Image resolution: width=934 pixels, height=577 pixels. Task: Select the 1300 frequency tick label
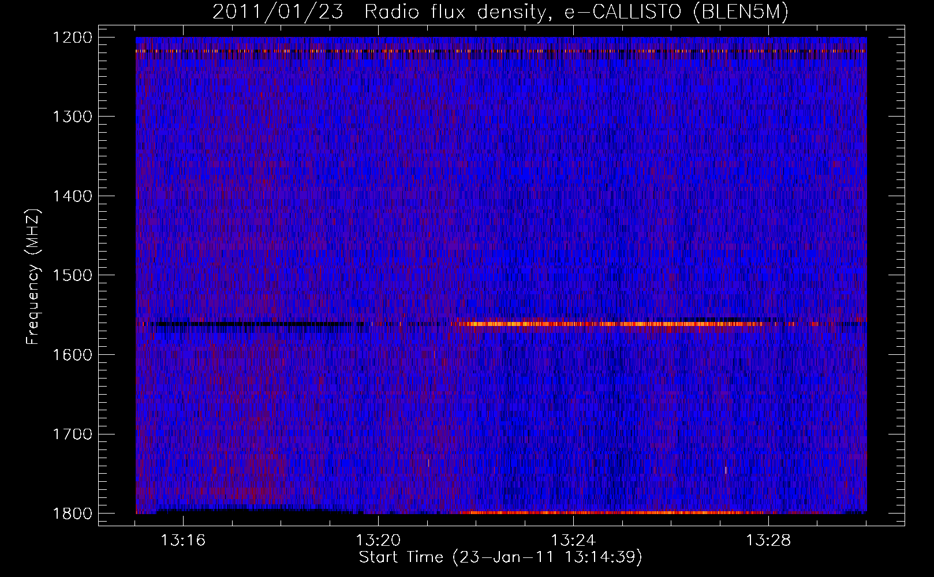72,117
